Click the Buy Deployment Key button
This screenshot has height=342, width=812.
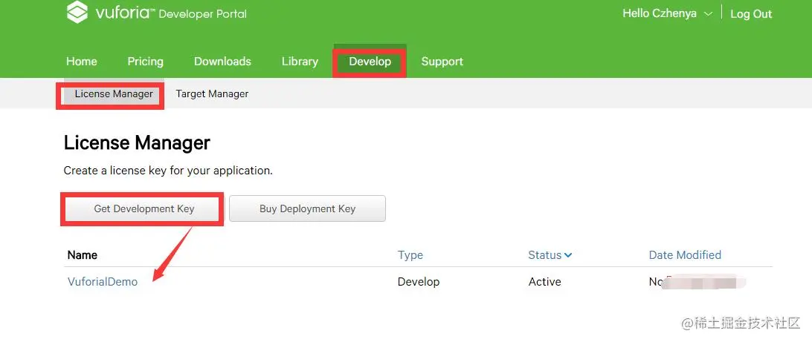pyautogui.click(x=307, y=208)
